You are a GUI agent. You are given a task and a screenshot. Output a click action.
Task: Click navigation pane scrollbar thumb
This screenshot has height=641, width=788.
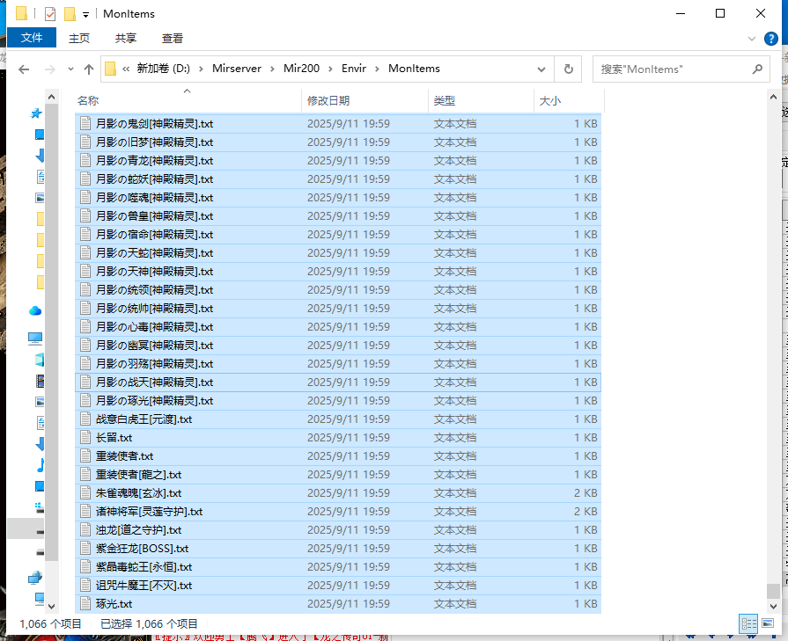pos(51,331)
